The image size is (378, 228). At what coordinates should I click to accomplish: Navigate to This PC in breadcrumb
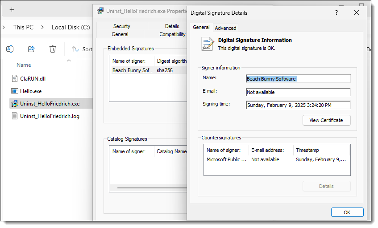click(x=23, y=27)
